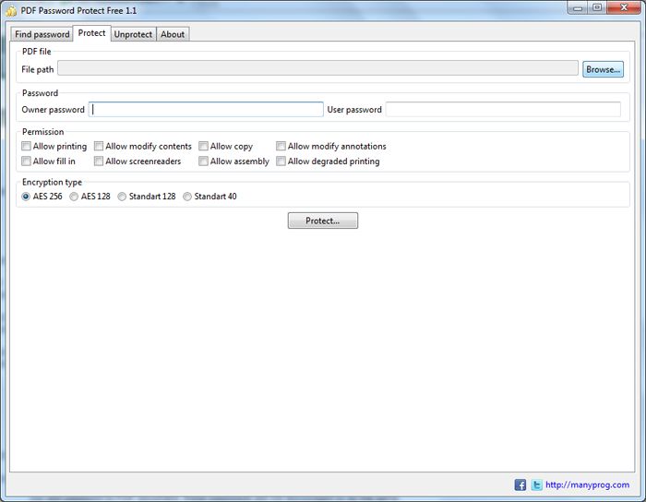
Task: Enable Allow assembly permission
Action: point(203,161)
